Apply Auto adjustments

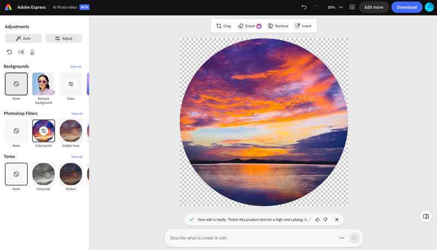point(23,38)
